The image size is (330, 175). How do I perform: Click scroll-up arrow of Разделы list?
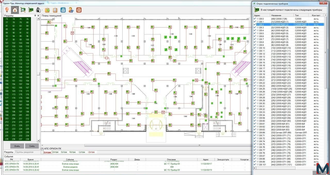38,19
